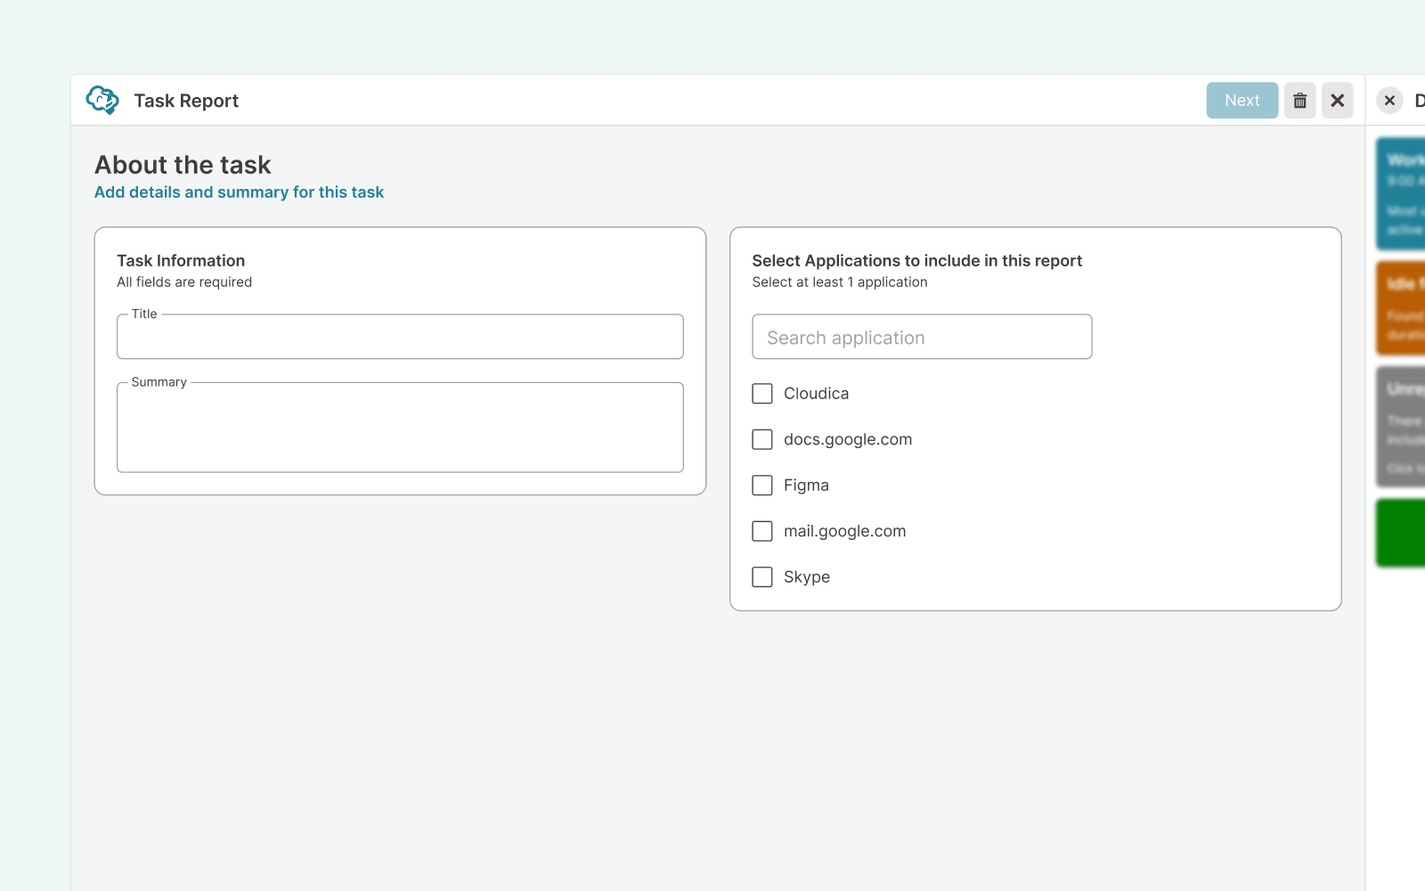
Task: Close the Task Report dialog
Action: (1337, 101)
